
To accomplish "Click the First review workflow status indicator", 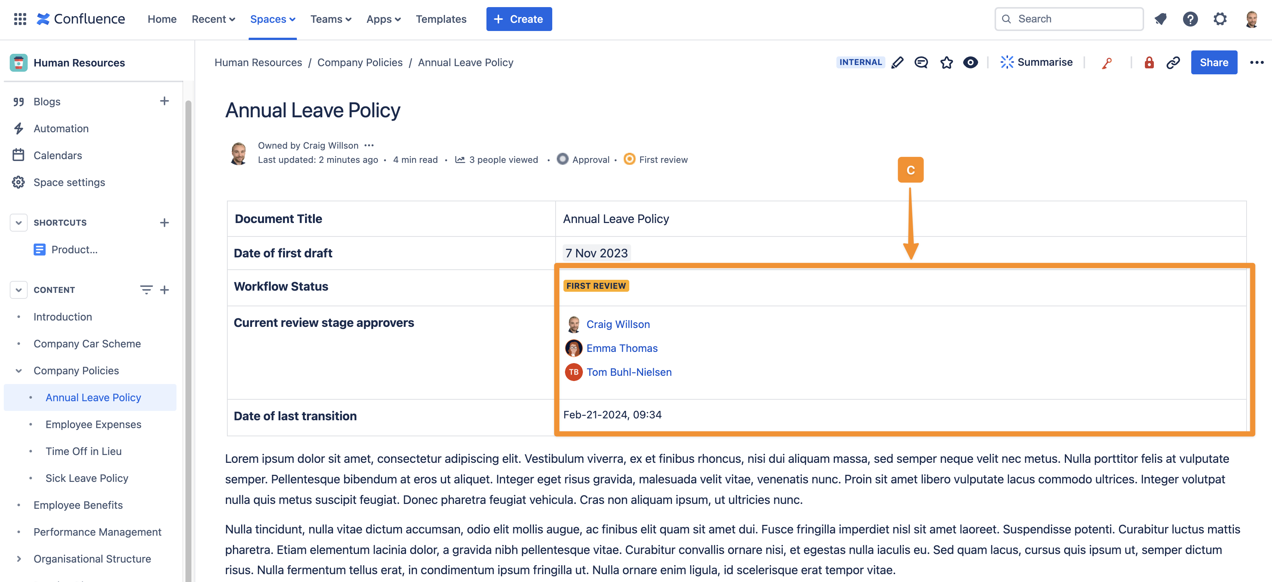I will [x=656, y=159].
